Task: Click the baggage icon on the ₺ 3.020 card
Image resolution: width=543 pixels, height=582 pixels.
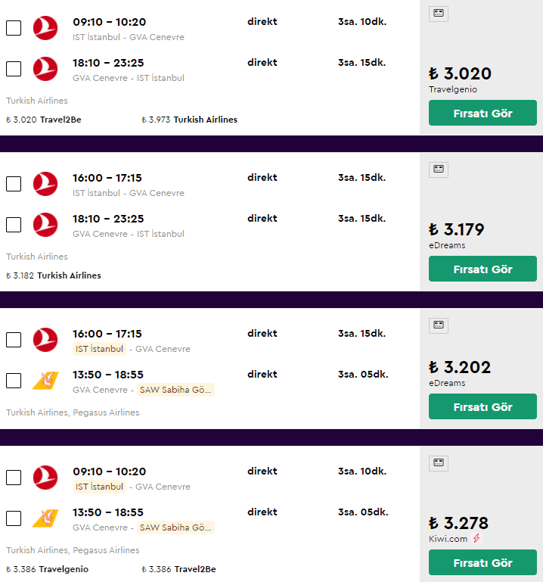Action: tap(439, 14)
